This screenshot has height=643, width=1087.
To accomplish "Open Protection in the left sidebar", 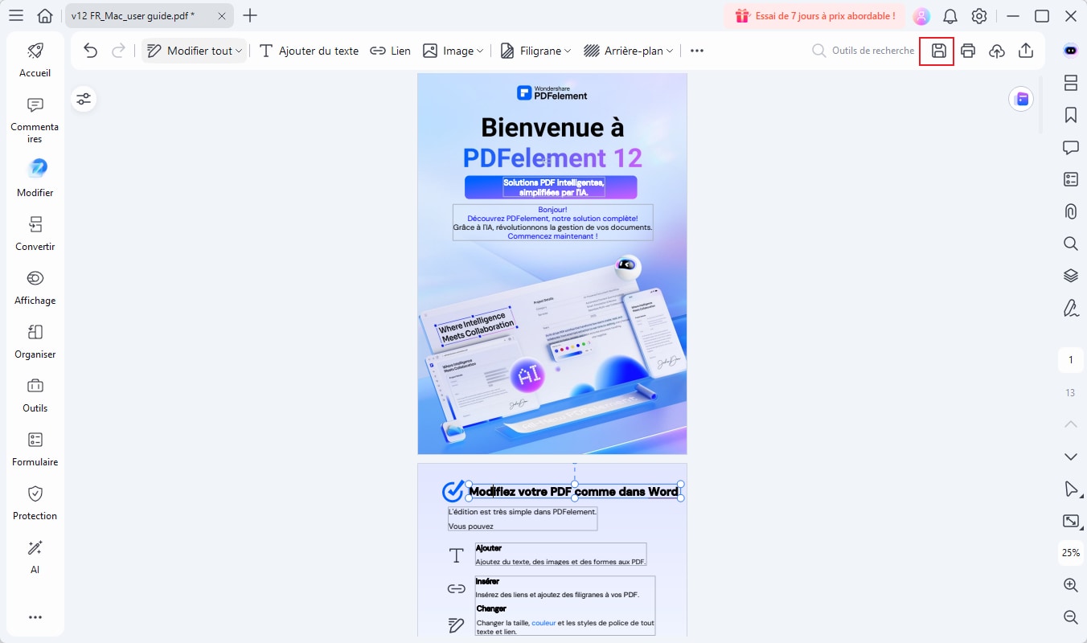I will click(35, 503).
